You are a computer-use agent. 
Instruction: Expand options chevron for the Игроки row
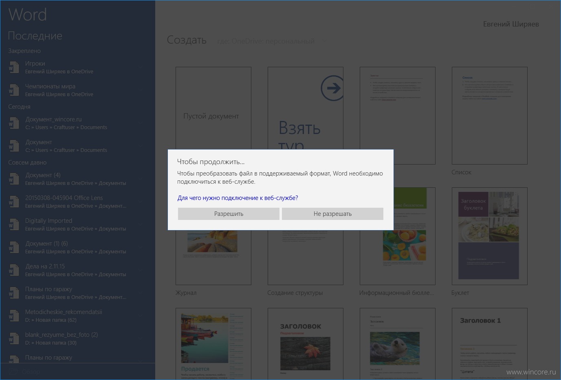tap(140, 67)
